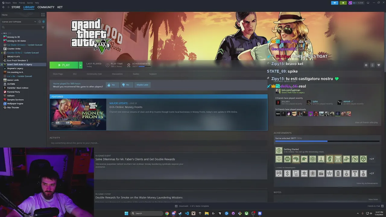The width and height of the screenshot is (386, 217).
Task: Select Euro Truck Simulator 2
Action: pyautogui.click(x=17, y=61)
